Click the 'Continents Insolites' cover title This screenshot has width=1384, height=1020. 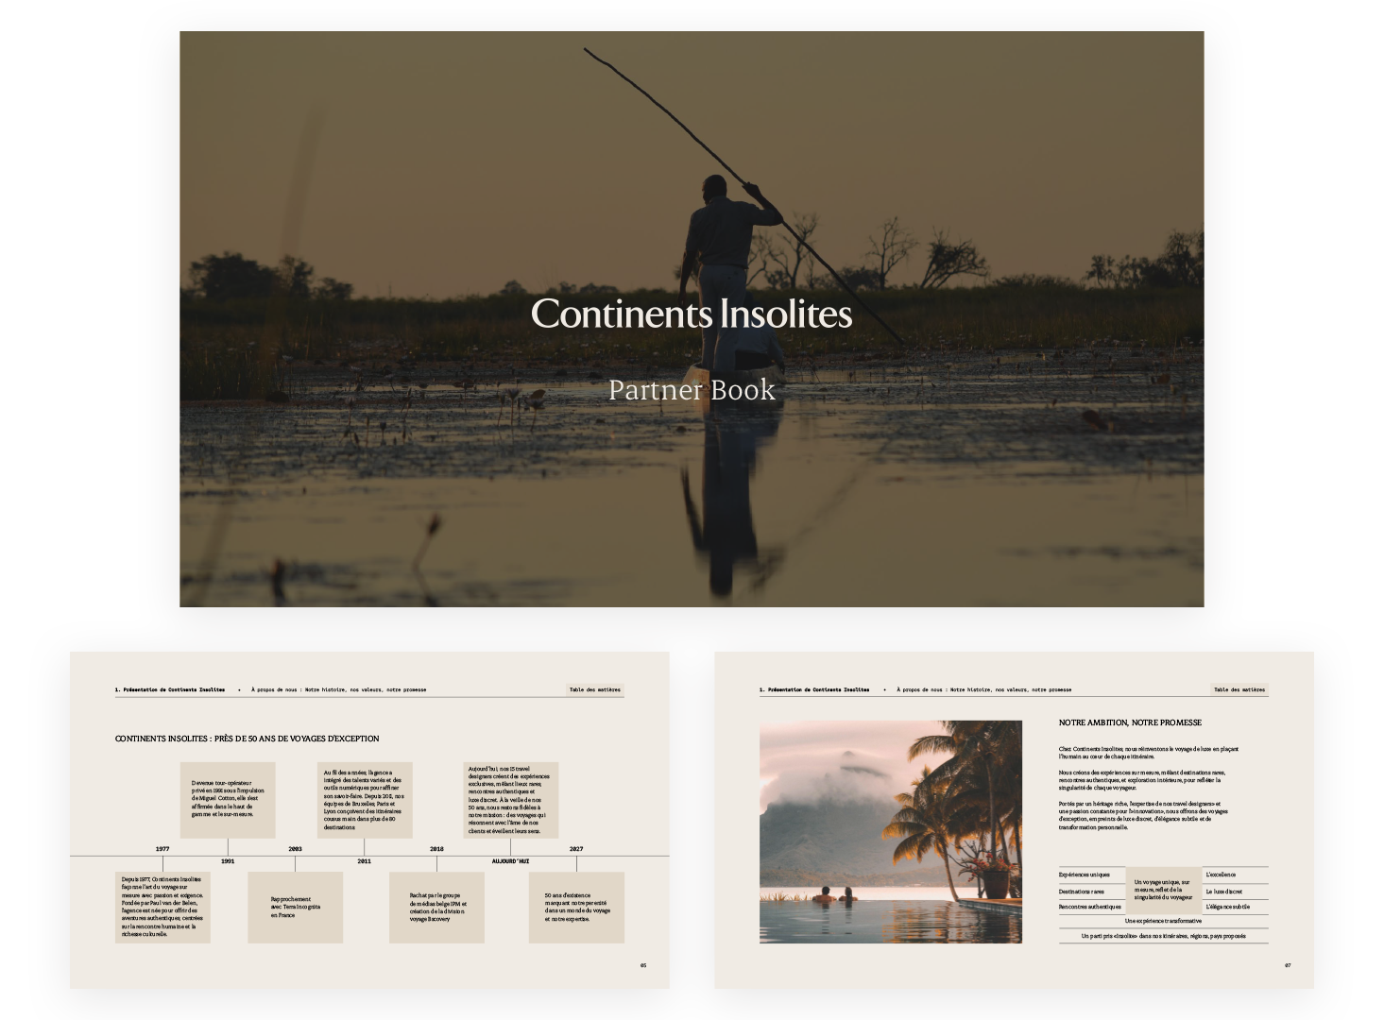coord(692,314)
